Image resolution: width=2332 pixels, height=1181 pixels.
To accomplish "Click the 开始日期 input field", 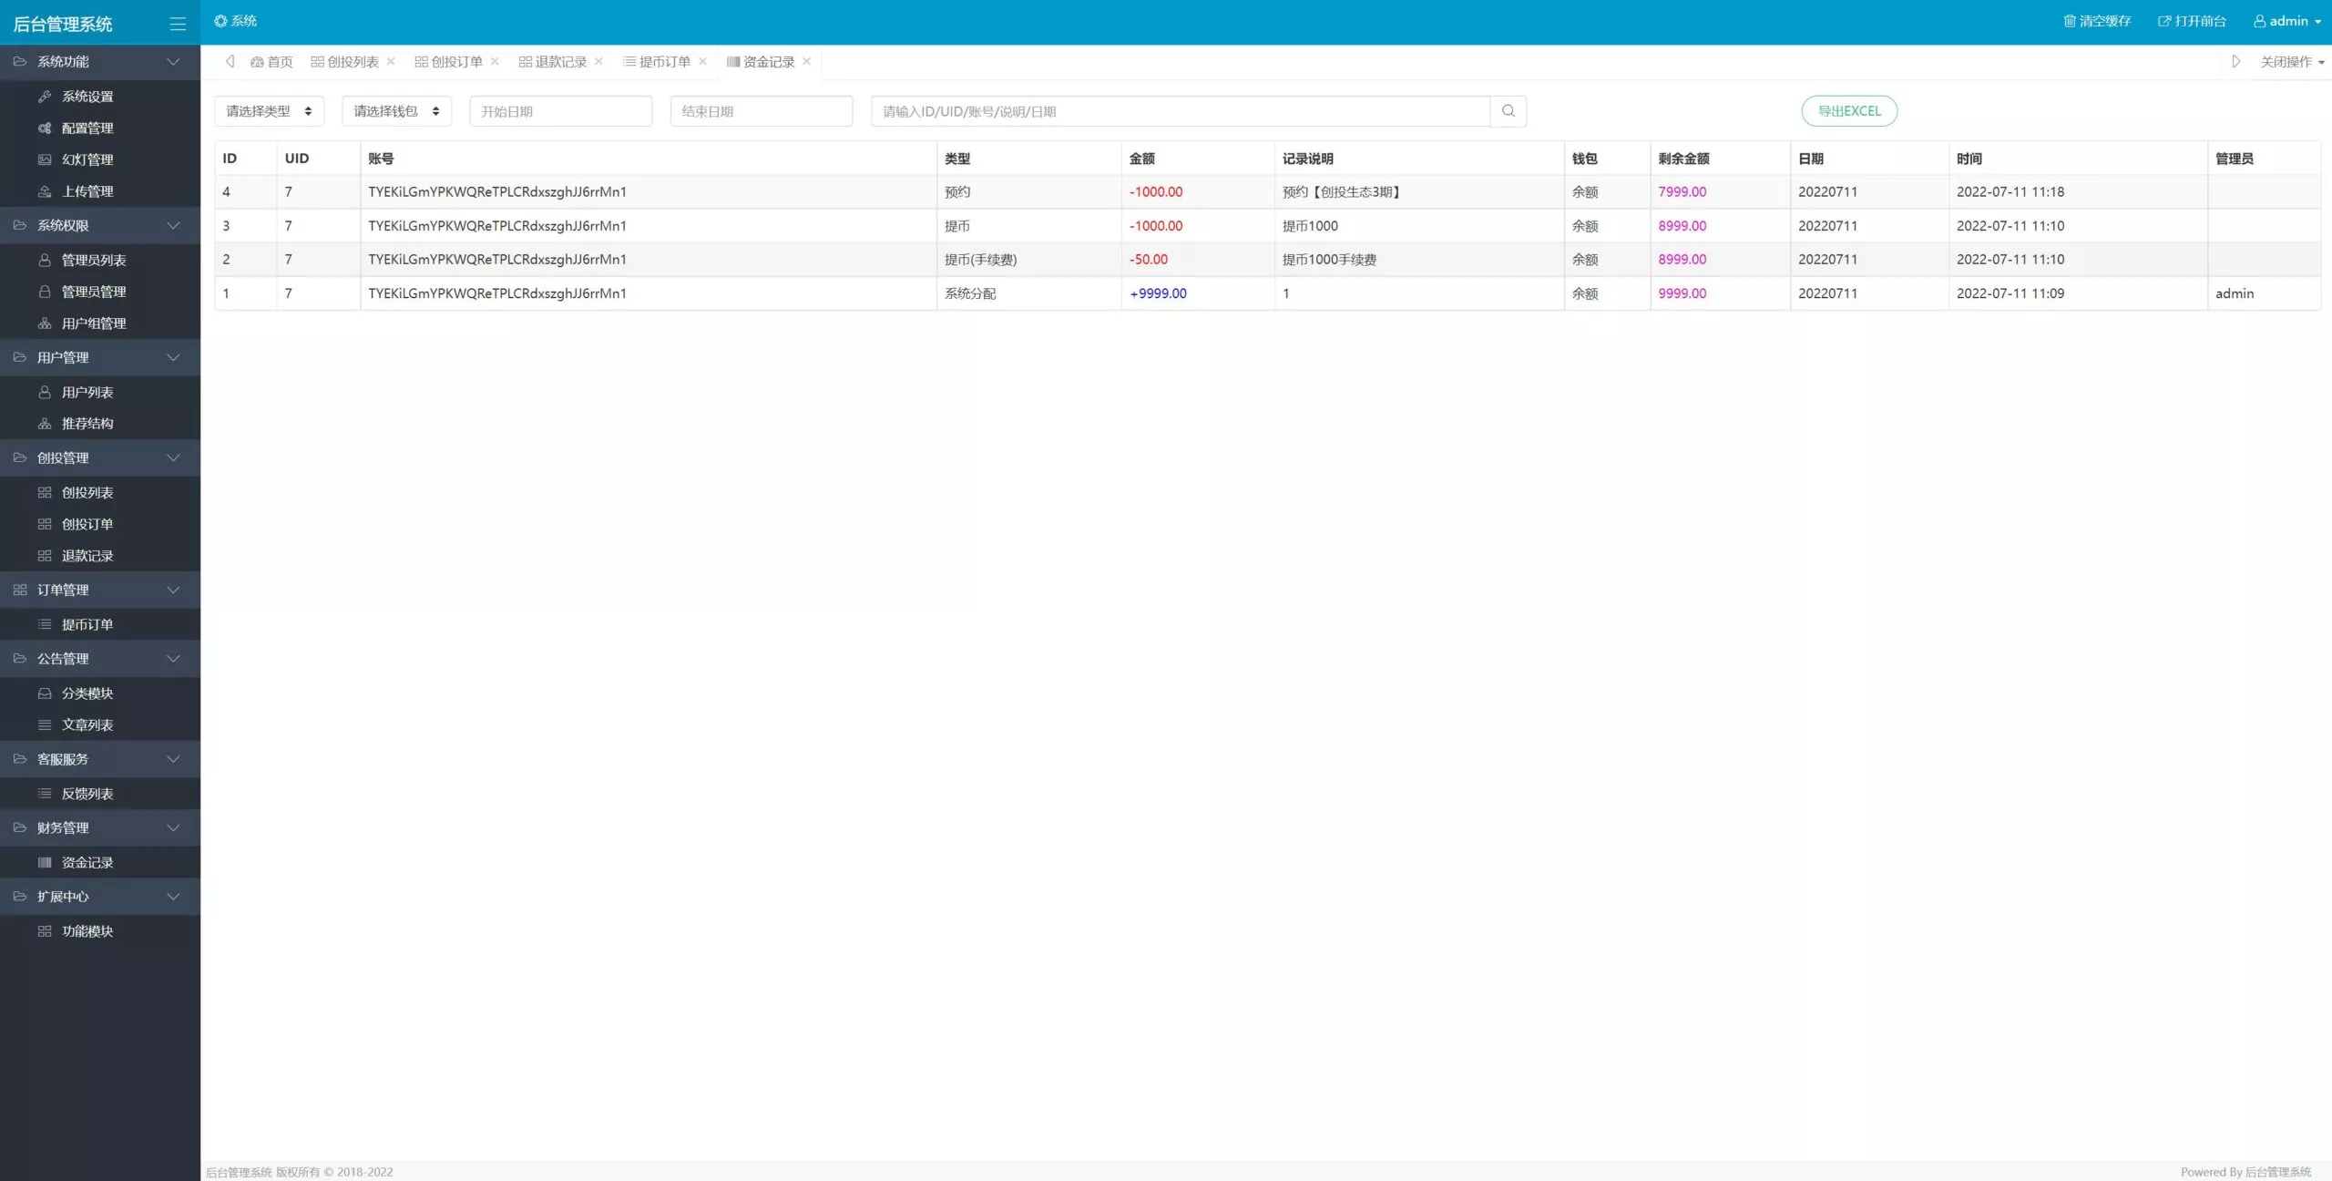I will click(x=560, y=111).
